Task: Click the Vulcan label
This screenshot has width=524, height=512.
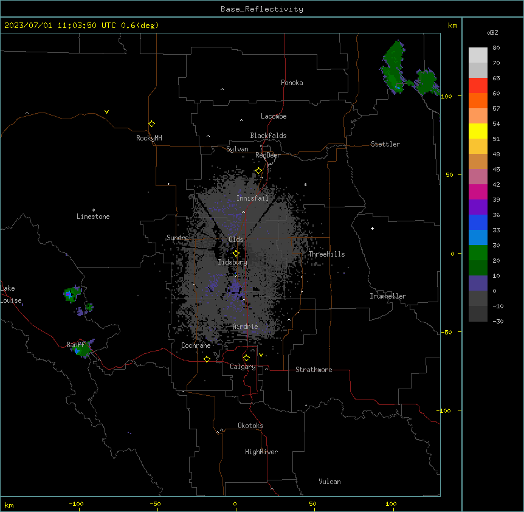Action: tap(330, 482)
